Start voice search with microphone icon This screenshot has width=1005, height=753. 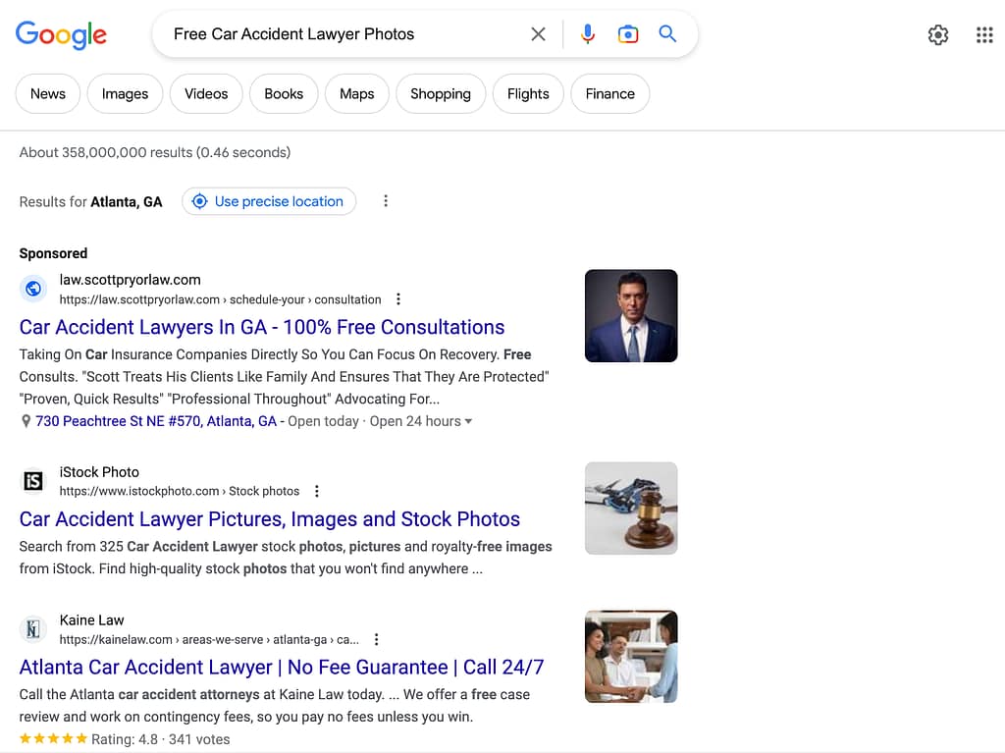(587, 34)
